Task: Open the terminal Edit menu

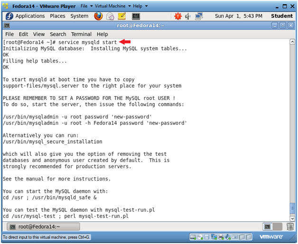Action: [x=23, y=34]
